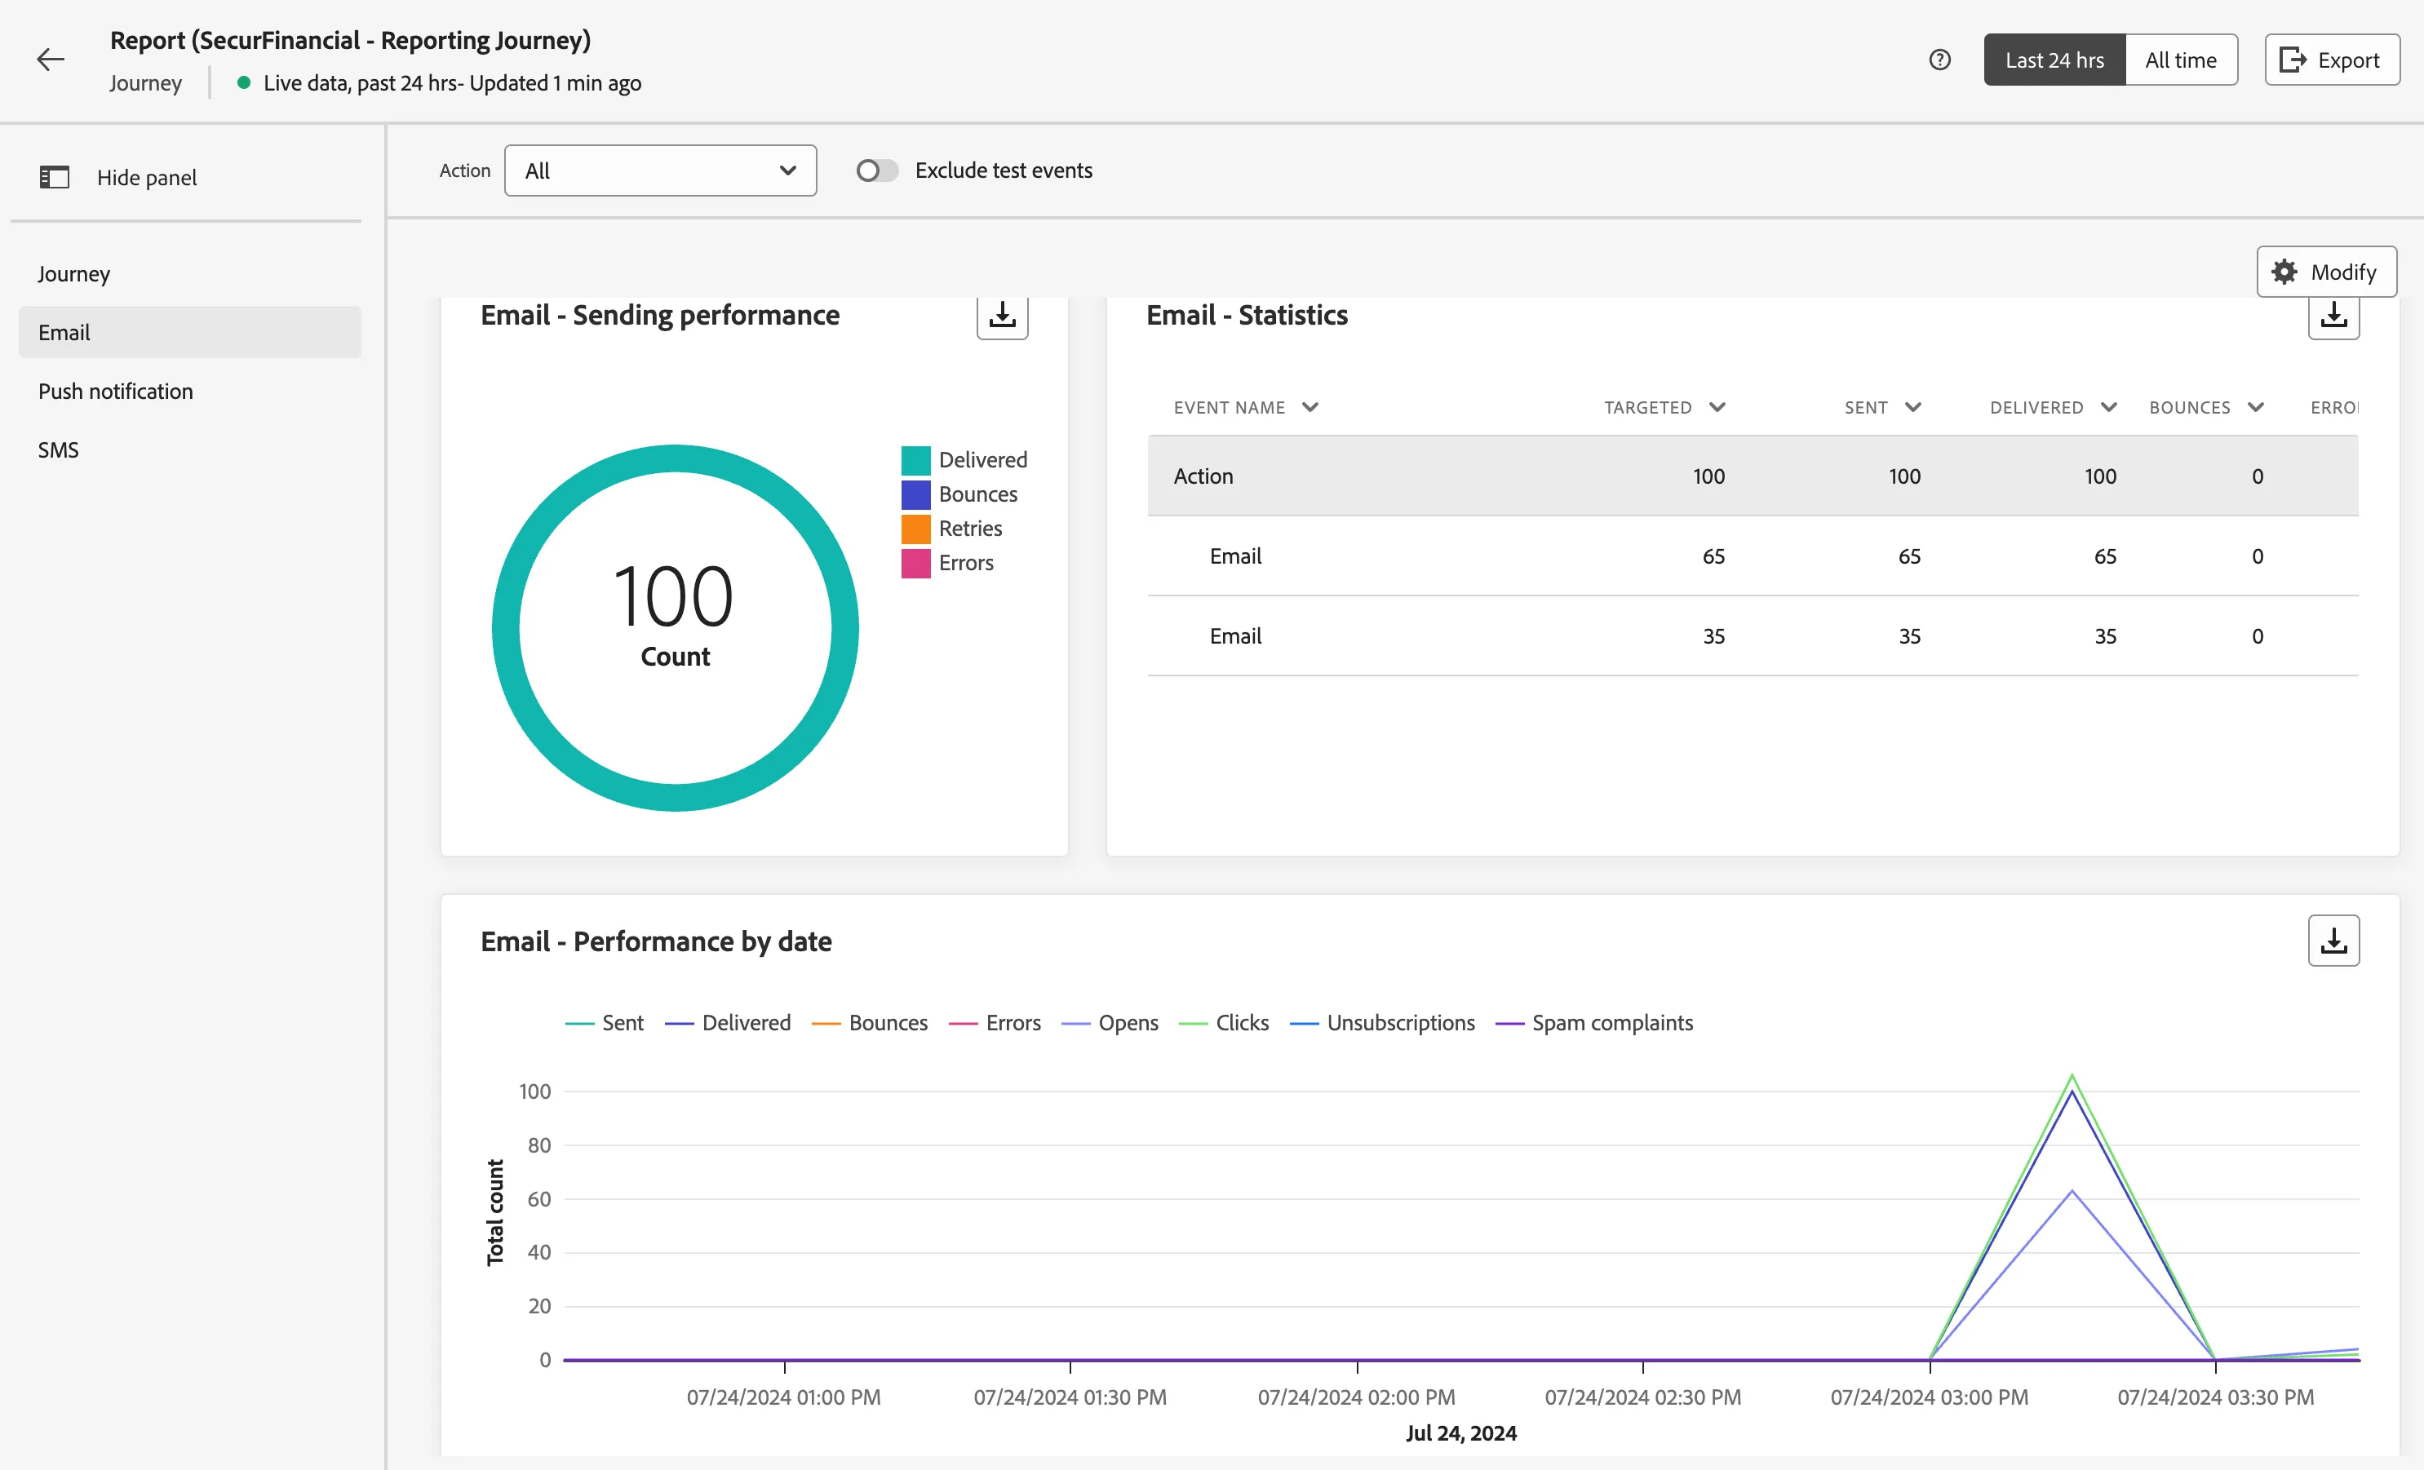Click the Journey breadcrumb label in header
Image resolution: width=2424 pixels, height=1470 pixels.
pyautogui.click(x=145, y=82)
